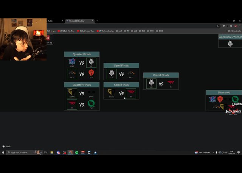Open the LNG bookmarks folder
This screenshot has height=173, width=242.
(x=134, y=31)
